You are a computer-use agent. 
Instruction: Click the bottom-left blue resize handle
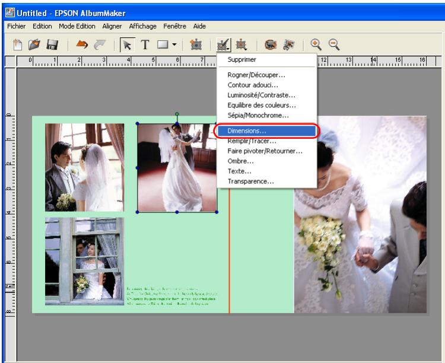tap(138, 212)
